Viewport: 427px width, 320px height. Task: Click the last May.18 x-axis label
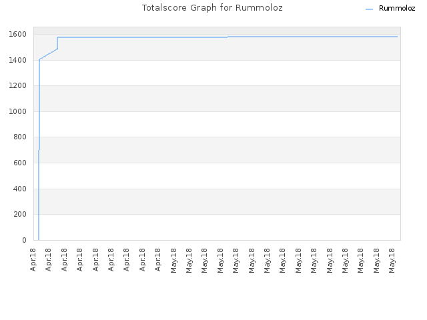click(x=392, y=261)
